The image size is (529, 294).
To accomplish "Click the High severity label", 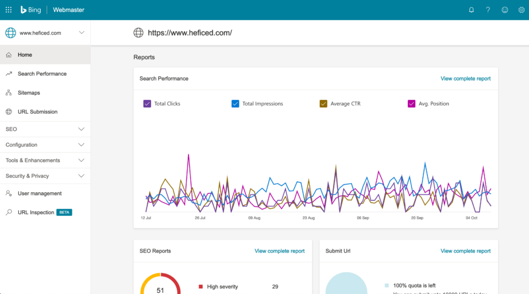I will (222, 287).
